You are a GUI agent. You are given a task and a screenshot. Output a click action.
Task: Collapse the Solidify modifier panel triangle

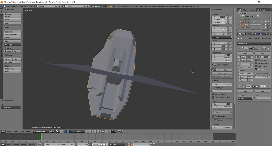point(239,48)
